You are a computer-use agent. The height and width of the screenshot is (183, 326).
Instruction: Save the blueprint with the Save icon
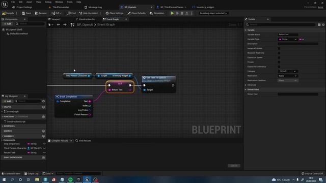(23, 13)
